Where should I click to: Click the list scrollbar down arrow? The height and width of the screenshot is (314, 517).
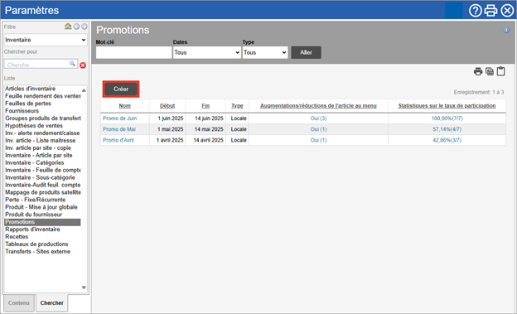[x=84, y=287]
